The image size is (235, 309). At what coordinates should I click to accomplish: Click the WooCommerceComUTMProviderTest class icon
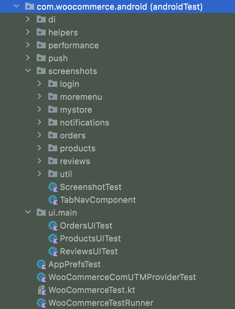coord(42,277)
